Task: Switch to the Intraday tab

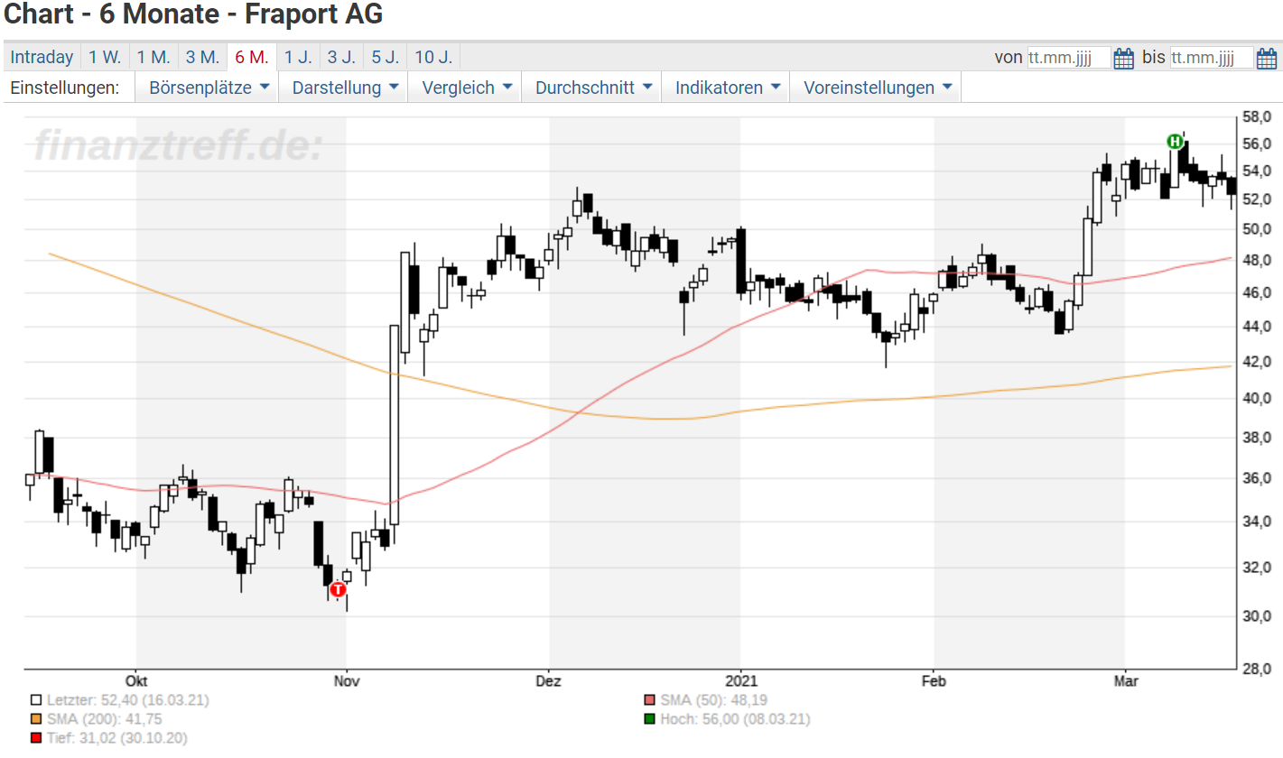Action: (x=42, y=57)
